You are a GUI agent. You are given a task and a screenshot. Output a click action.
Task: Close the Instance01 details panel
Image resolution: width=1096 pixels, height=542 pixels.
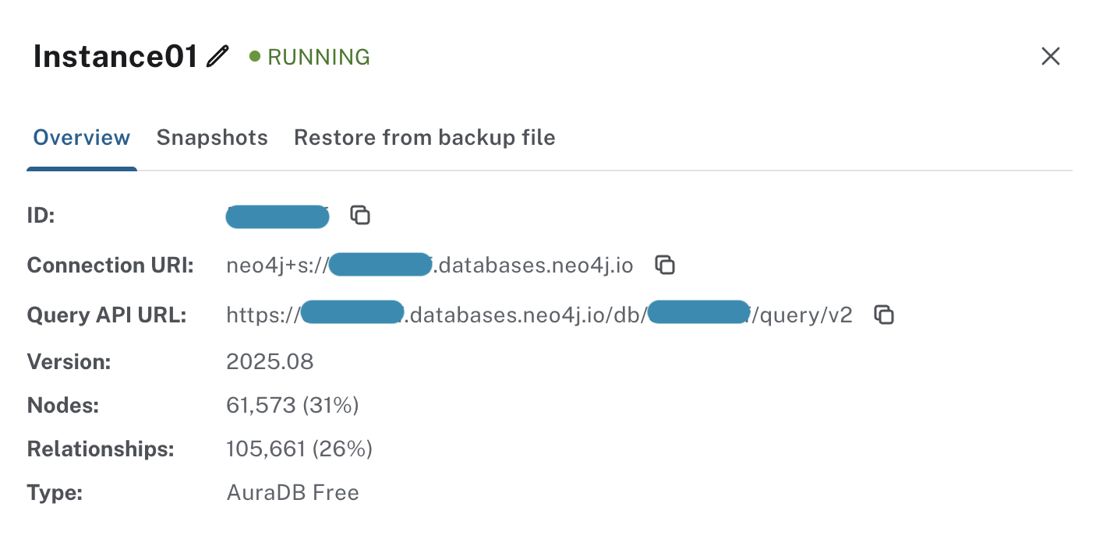coord(1051,56)
